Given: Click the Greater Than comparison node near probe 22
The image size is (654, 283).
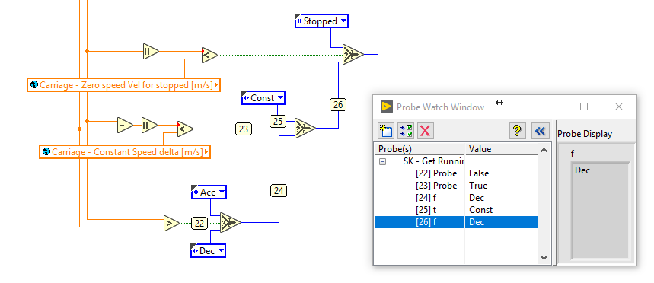Looking at the screenshot, I should pyautogui.click(x=171, y=224).
